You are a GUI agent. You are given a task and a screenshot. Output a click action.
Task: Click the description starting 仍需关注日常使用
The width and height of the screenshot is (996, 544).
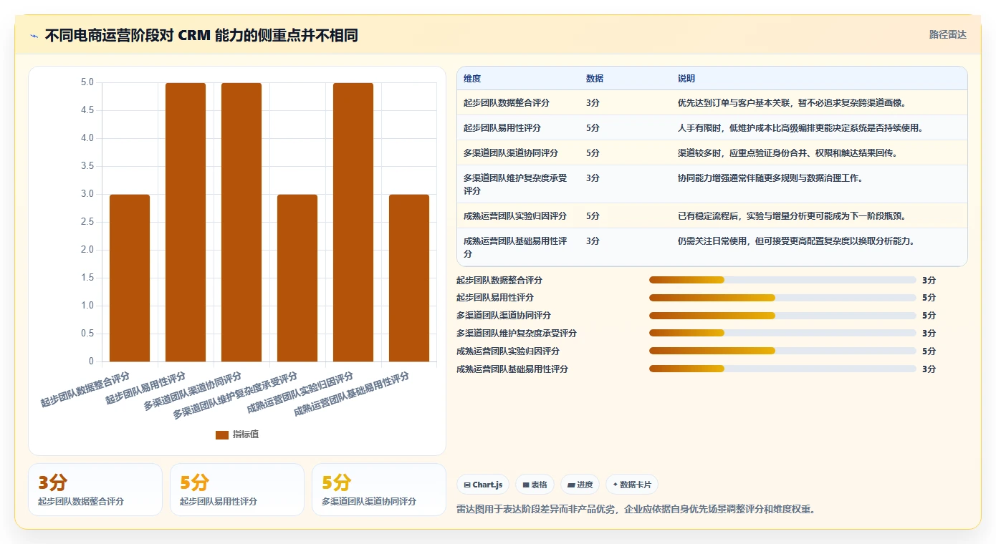pyautogui.click(x=796, y=241)
